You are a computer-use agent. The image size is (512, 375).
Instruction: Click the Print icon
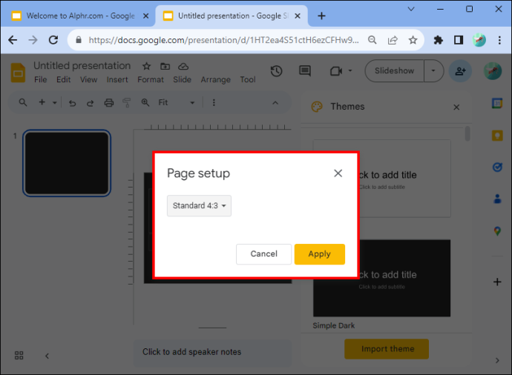point(109,103)
